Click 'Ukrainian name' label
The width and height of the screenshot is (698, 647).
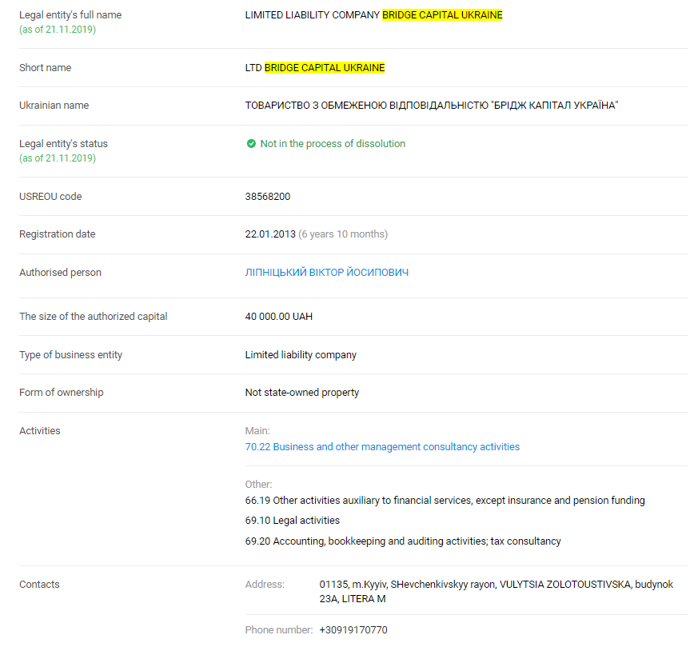click(x=54, y=105)
